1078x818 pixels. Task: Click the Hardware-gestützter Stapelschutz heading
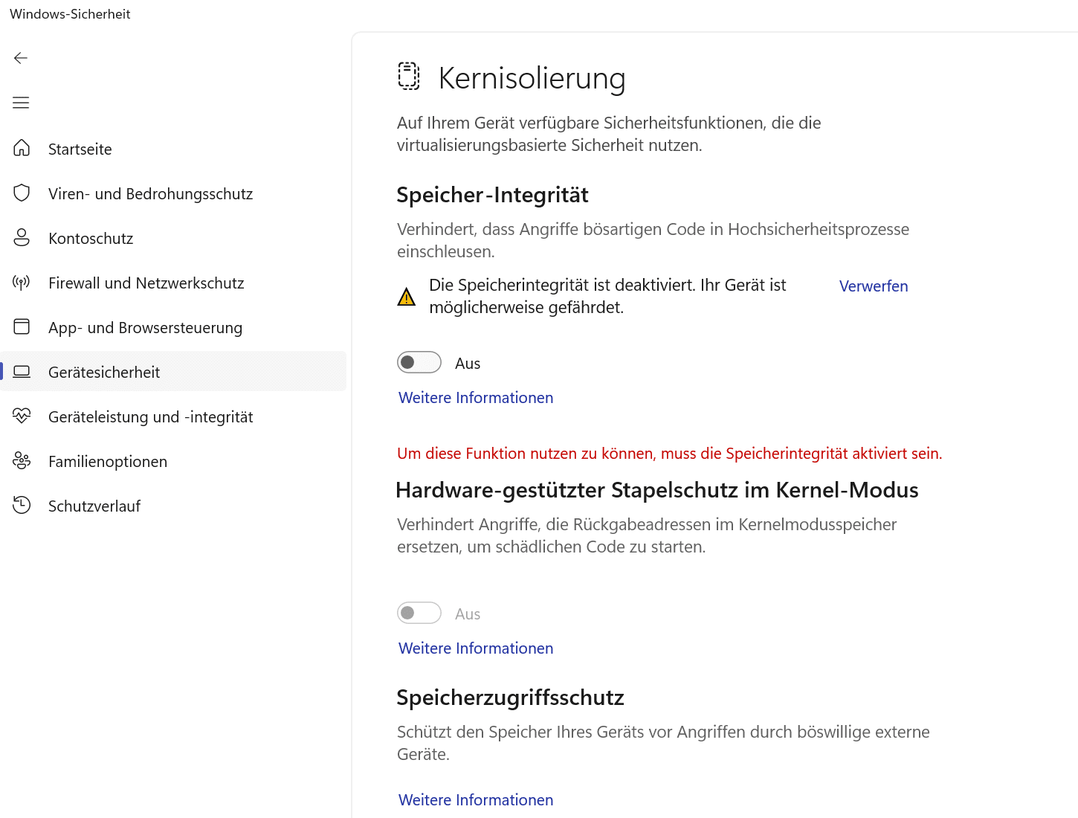click(x=657, y=490)
